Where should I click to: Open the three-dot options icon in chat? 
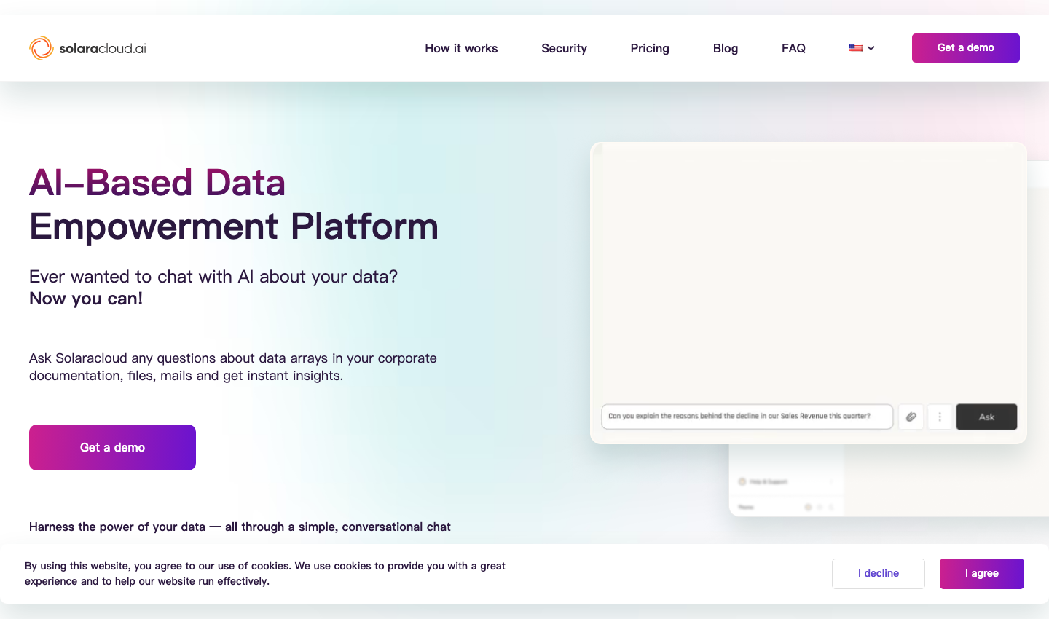(940, 417)
